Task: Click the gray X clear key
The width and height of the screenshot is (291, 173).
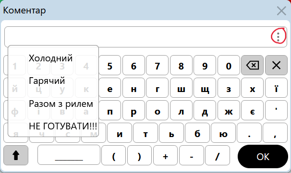Action: [x=276, y=65]
